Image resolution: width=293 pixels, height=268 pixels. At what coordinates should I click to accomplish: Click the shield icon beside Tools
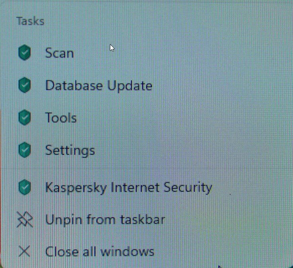click(24, 118)
